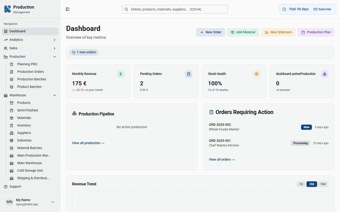This screenshot has height=212, width=340.
Task: Click the Planning PRO clipboard icon
Action: tap(12, 64)
